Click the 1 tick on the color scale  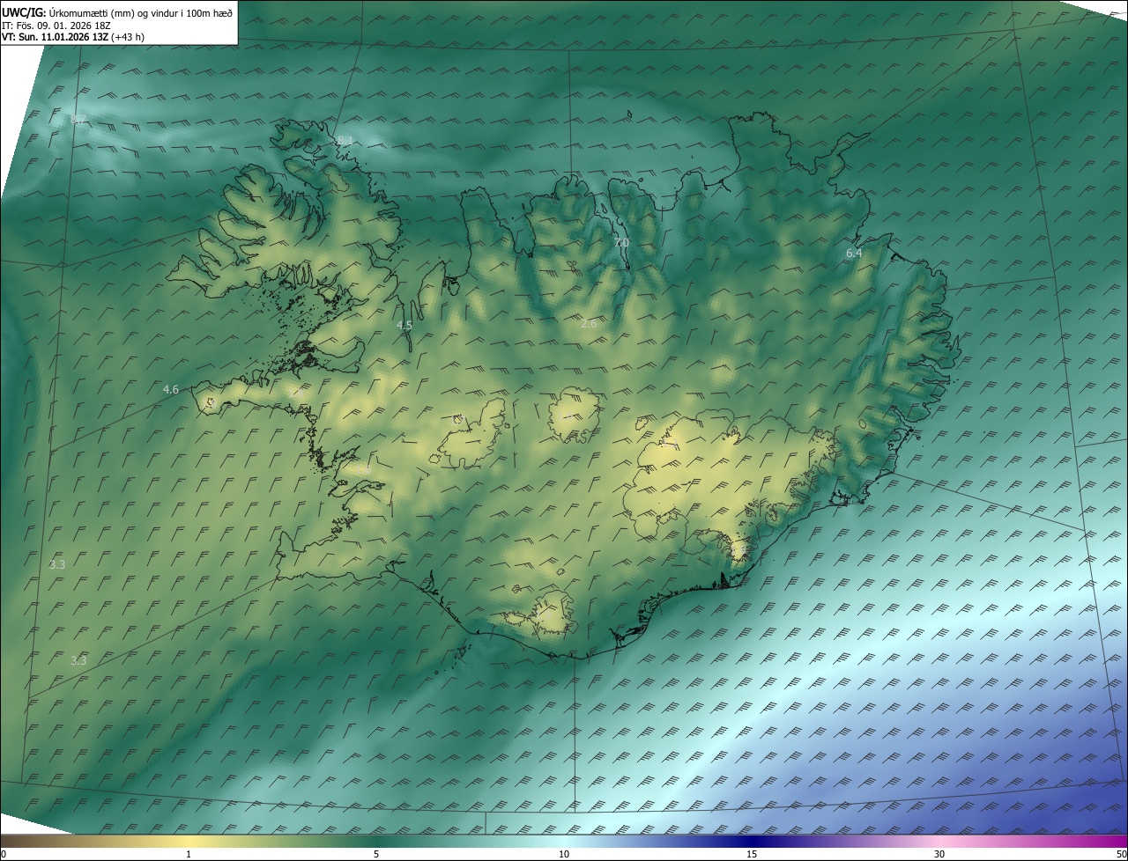(189, 854)
